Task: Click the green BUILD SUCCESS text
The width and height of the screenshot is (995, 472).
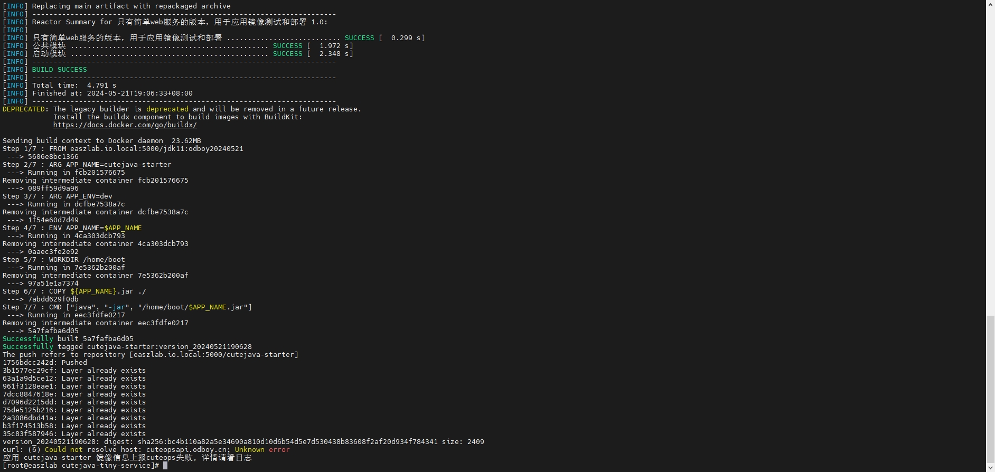Action: (x=59, y=70)
